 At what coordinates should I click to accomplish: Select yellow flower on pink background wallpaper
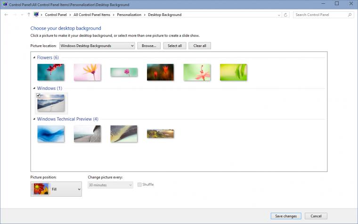87,72
